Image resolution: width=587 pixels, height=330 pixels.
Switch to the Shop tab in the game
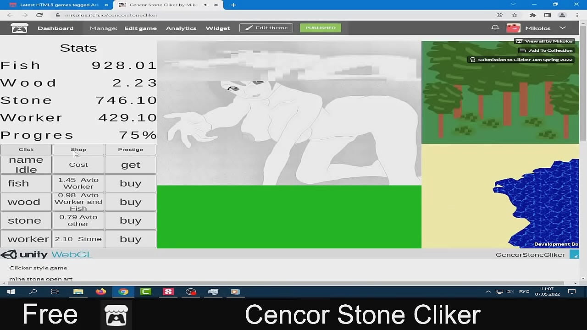pos(78,149)
